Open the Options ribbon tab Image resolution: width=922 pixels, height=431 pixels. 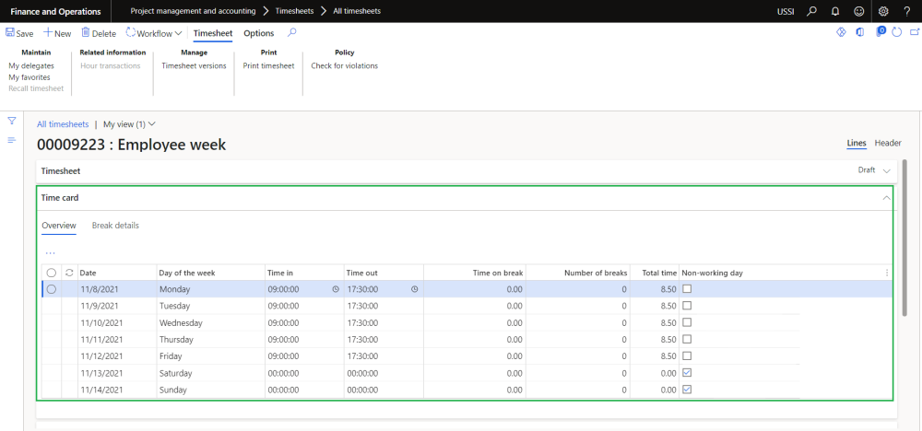click(x=258, y=33)
